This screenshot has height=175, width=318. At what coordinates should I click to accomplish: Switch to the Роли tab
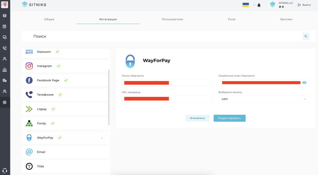tap(232, 19)
